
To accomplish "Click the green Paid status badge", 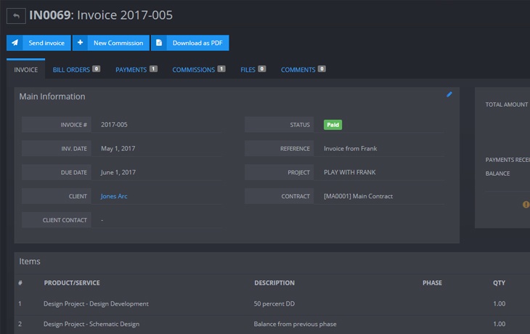I will [333, 125].
